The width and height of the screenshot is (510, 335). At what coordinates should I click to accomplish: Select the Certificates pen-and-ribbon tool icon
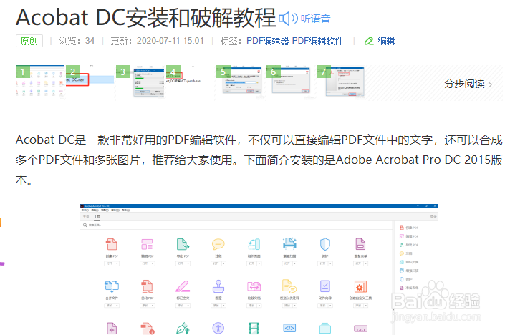coord(183,328)
